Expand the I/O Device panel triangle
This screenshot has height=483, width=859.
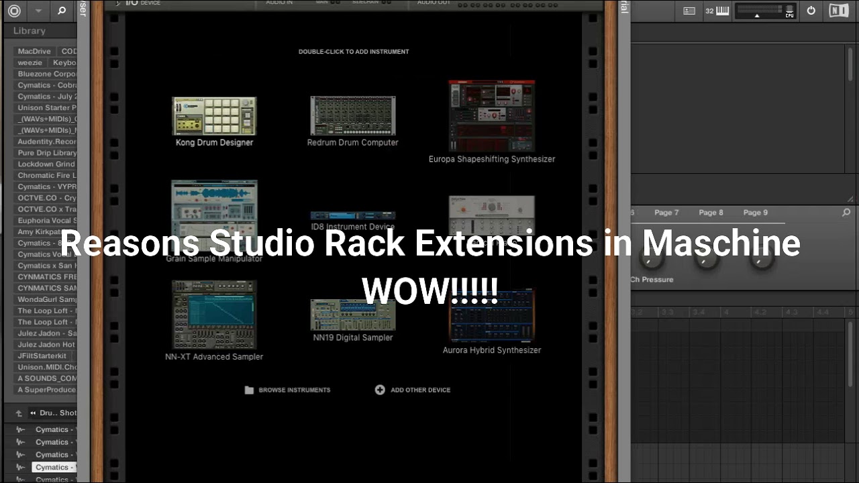[118, 3]
